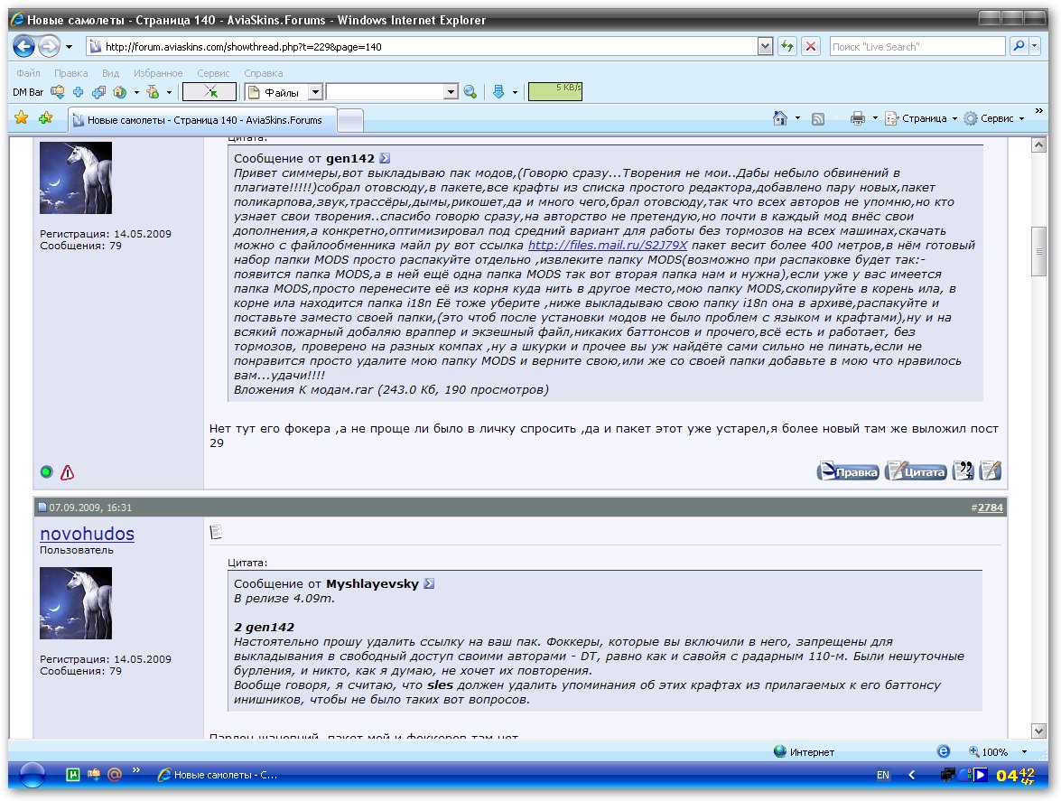Expand the address bar history dropdown
The image size is (1061, 801).
766,47
